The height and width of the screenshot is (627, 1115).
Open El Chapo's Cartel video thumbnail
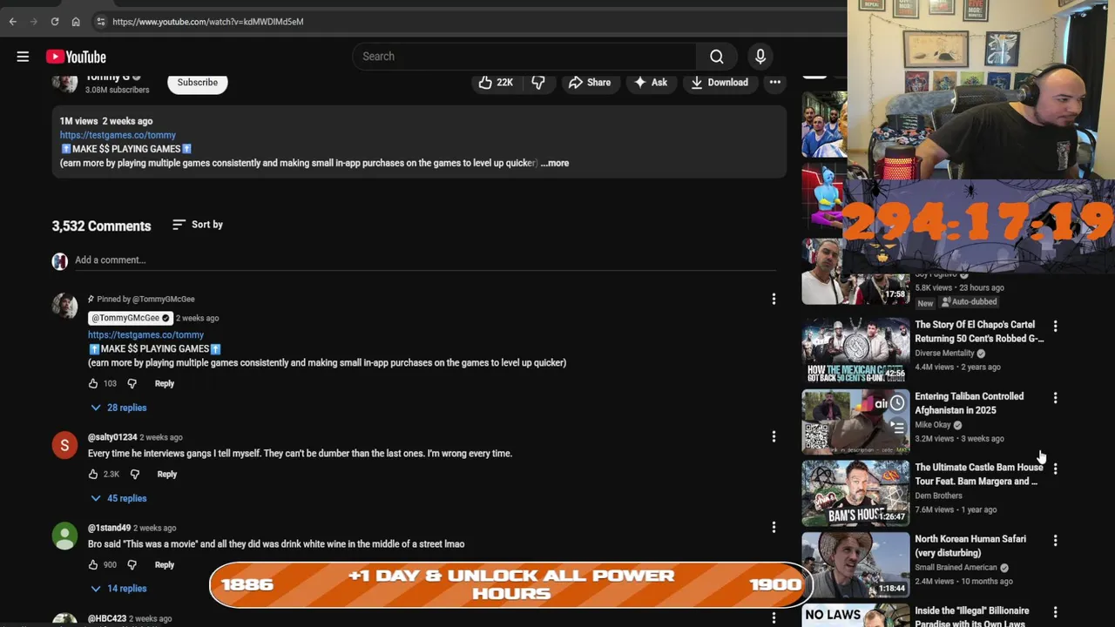855,350
